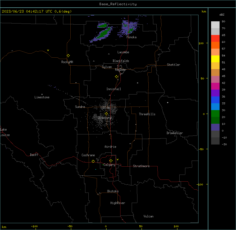
Task: Click the Sundre city label
Action: [80, 107]
